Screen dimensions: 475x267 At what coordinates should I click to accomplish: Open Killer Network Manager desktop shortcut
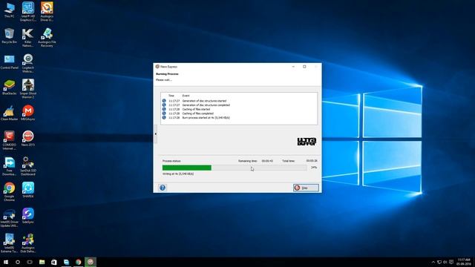28,38
